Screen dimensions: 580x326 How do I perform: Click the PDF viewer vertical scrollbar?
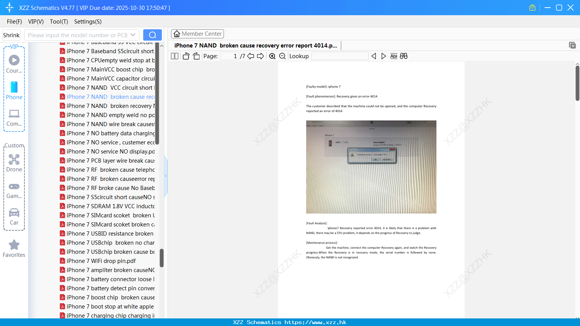(x=577, y=83)
